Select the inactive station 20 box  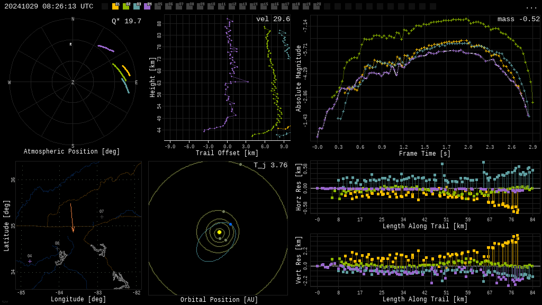(317, 6)
